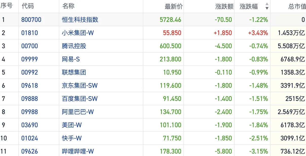Select Xiaomi price 55.850
306x156 pixels.
click(172, 33)
